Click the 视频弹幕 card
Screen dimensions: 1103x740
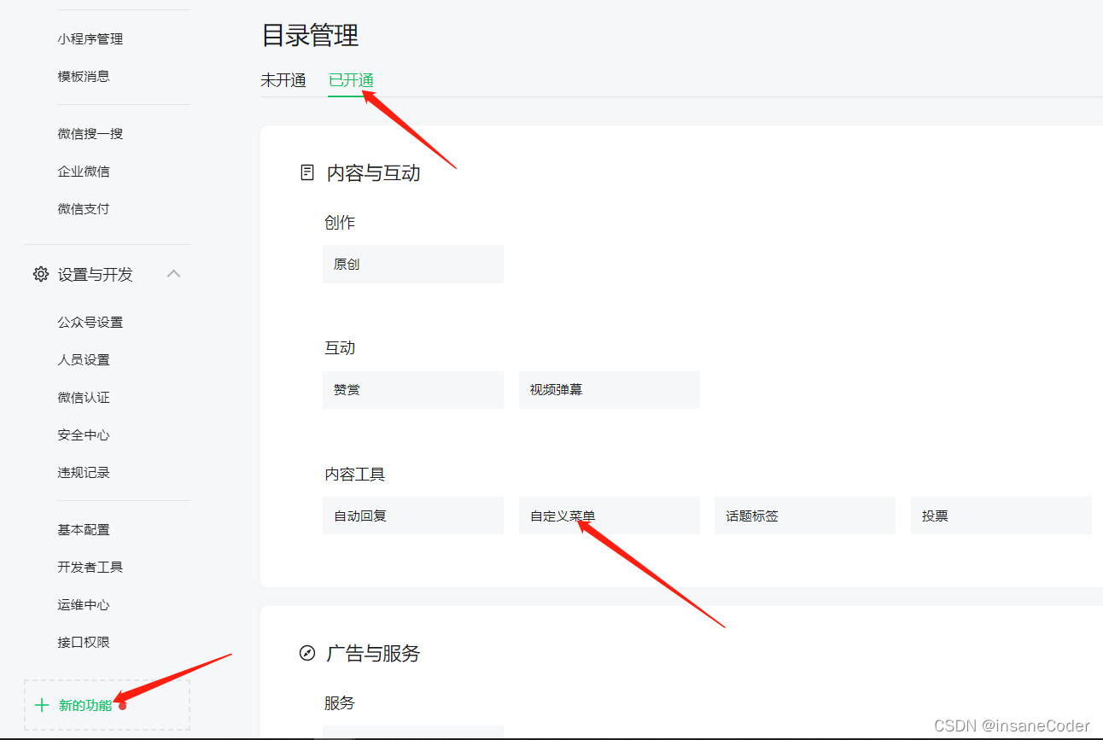609,389
